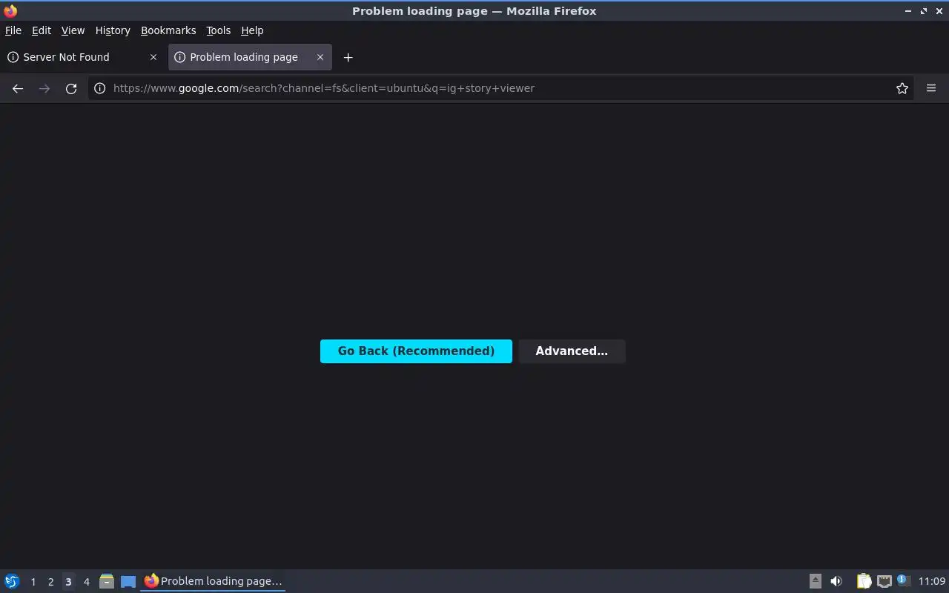
Task: Open the Help menu
Action: [x=252, y=30]
